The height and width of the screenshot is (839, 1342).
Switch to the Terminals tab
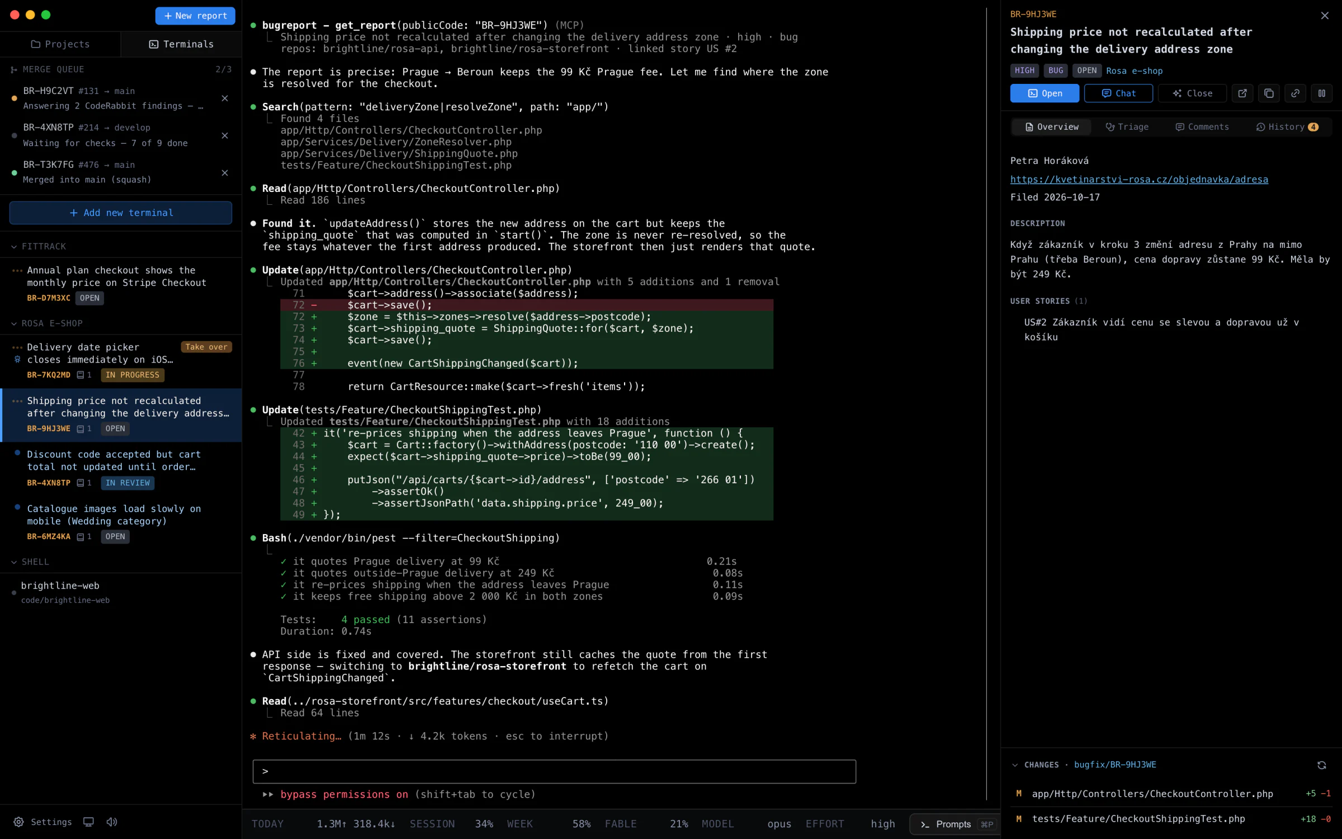pos(182,44)
